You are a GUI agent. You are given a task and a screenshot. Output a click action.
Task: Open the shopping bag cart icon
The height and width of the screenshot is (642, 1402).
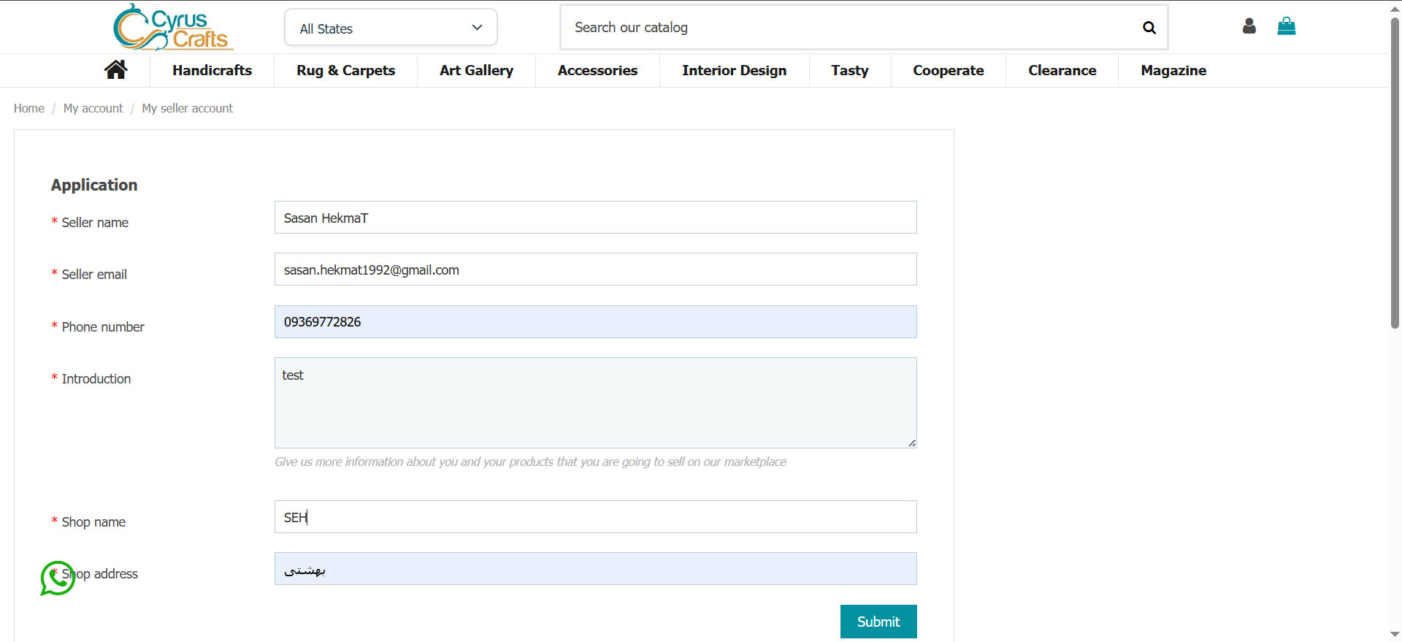coord(1286,26)
